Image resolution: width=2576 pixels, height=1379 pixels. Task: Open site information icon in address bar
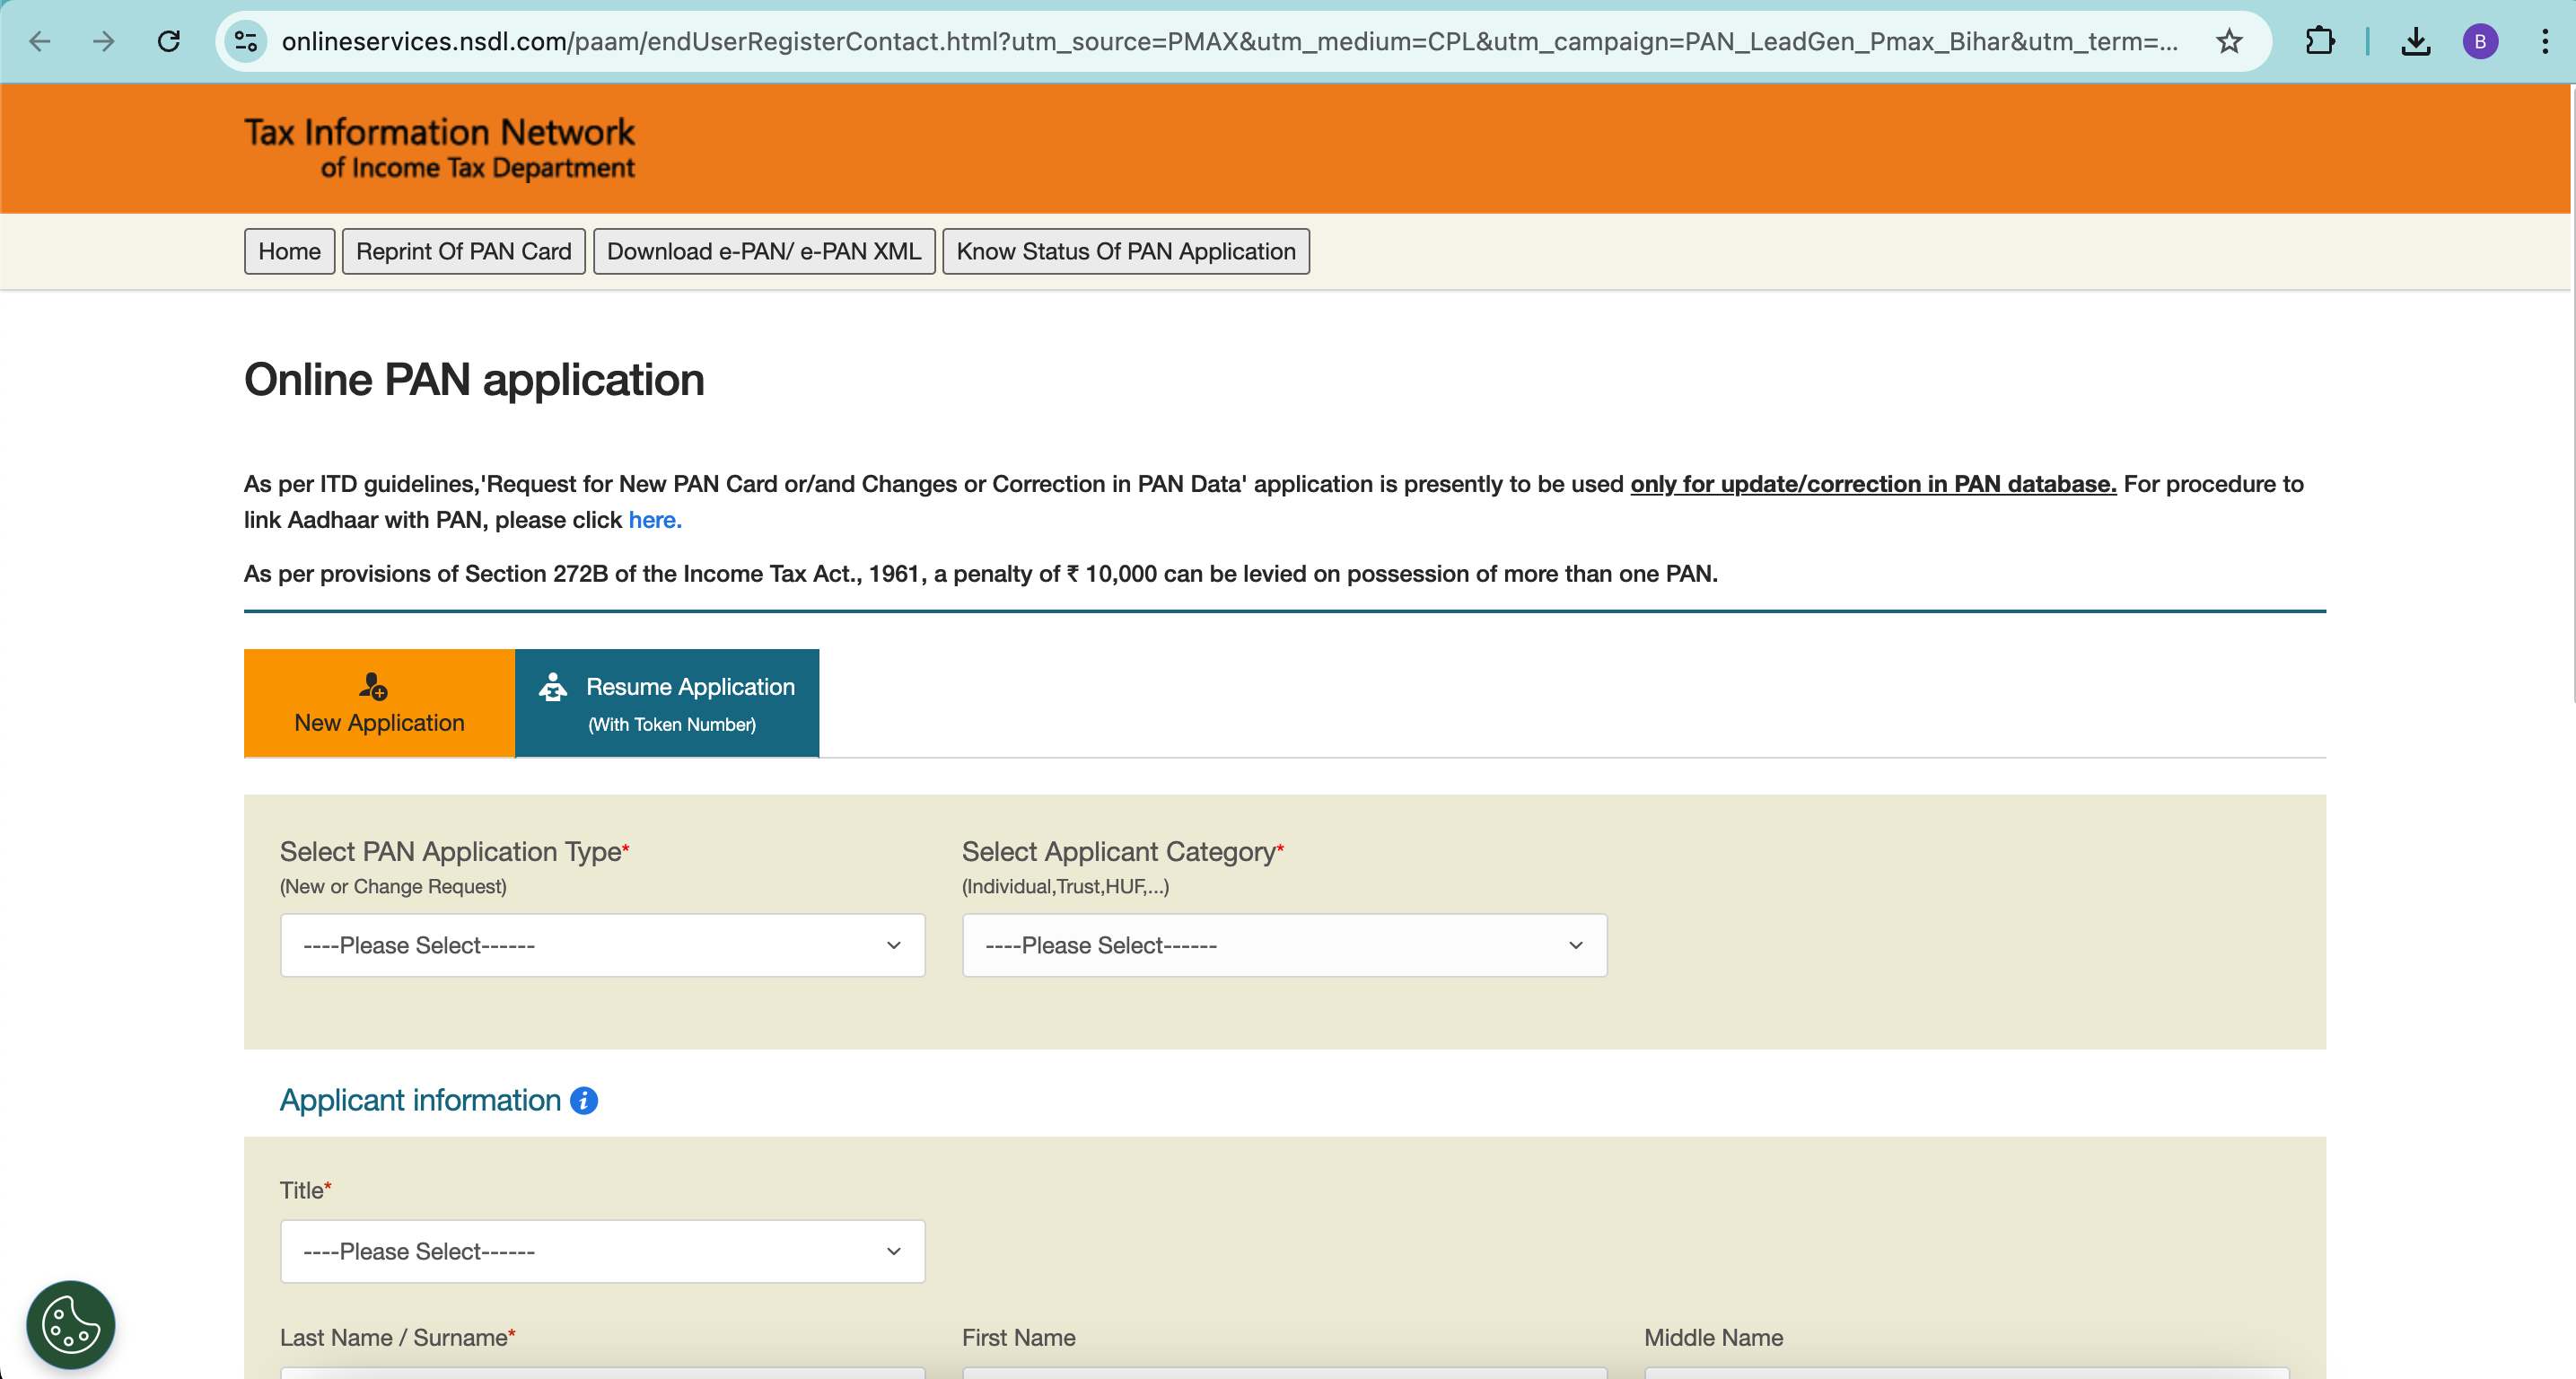(x=246, y=41)
